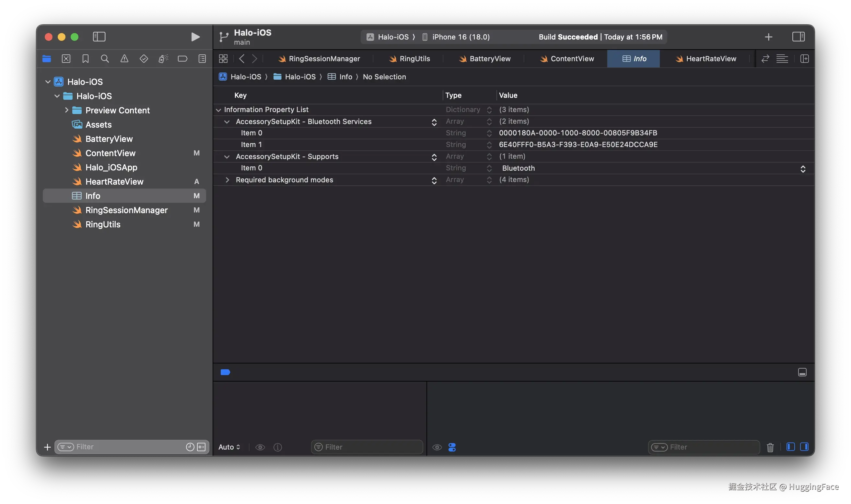Open the Issue navigator warning icon
The width and height of the screenshot is (851, 504).
124,59
